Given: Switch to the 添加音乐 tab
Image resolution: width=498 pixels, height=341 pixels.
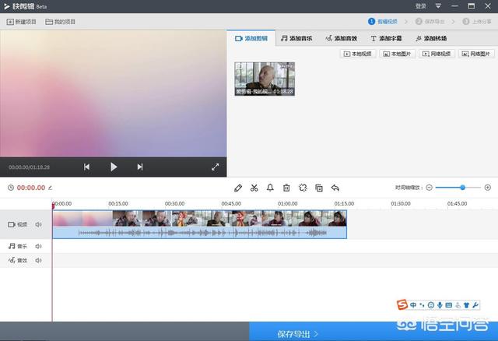Looking at the screenshot, I should 296,38.
